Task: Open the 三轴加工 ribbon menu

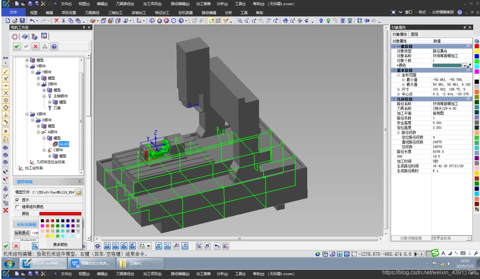Action: pyautogui.click(x=115, y=12)
